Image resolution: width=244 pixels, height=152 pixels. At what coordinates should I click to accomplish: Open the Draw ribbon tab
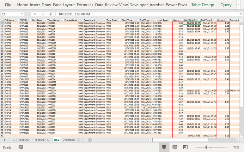pos(46,5)
